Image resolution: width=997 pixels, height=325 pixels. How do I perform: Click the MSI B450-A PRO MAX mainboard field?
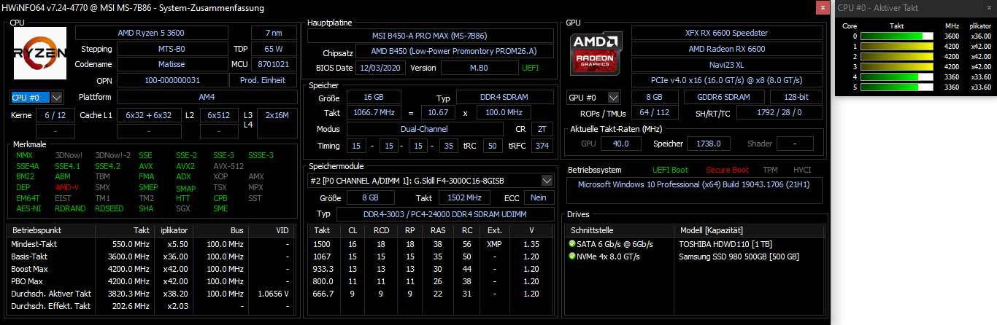coord(431,36)
